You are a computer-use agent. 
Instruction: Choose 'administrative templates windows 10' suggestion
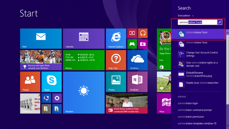(197, 124)
